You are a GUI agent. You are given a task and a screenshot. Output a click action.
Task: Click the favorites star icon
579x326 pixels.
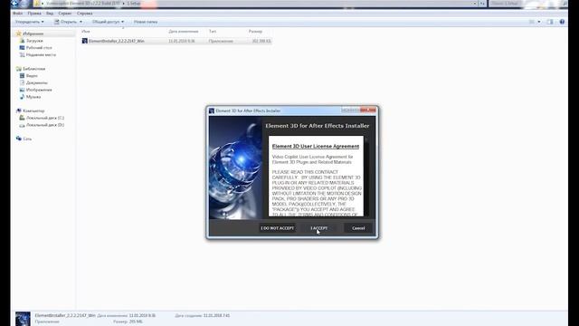pyautogui.click(x=18, y=34)
